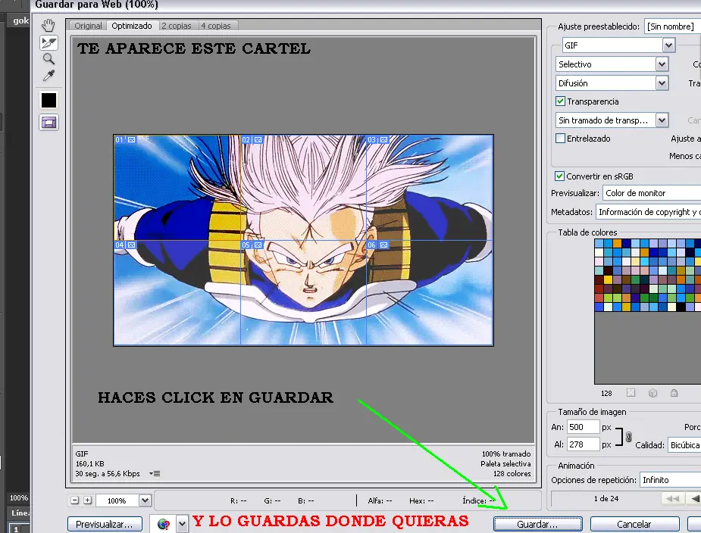Viewport: 701px width, 533px height.
Task: Open the Sin tramado de transp dropdown
Action: [x=612, y=120]
